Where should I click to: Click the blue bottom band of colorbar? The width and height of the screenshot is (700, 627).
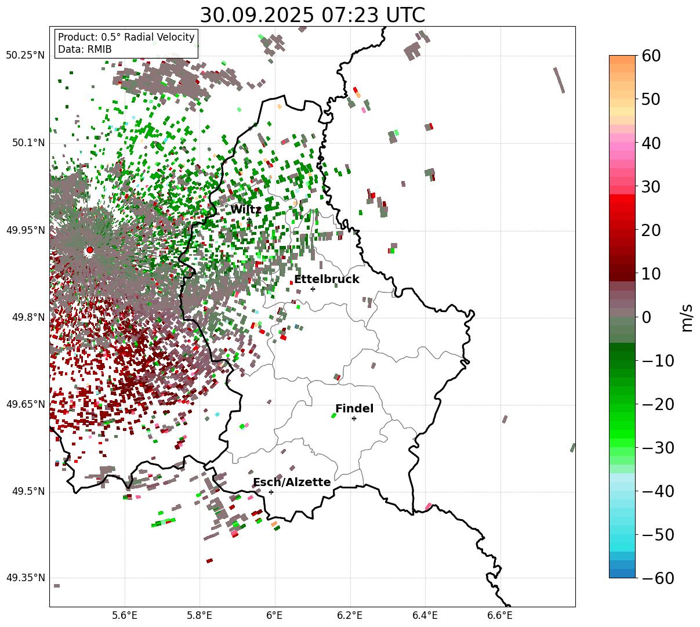click(622, 573)
